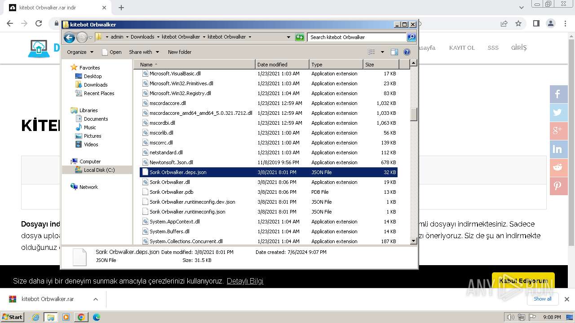Screen dimensions: 575x323
Task: Open Chrome profile avatar icon
Action: point(551,23)
